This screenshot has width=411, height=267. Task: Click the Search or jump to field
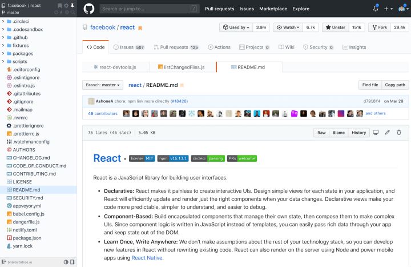[x=150, y=9]
